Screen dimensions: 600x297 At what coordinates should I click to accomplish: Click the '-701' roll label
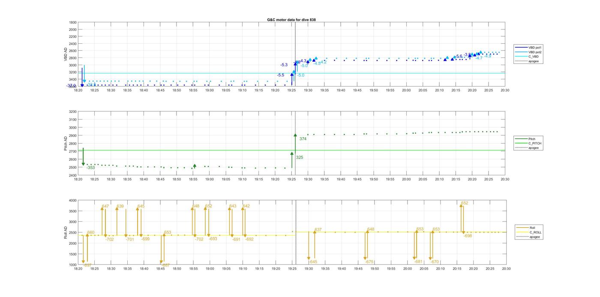tap(130, 239)
